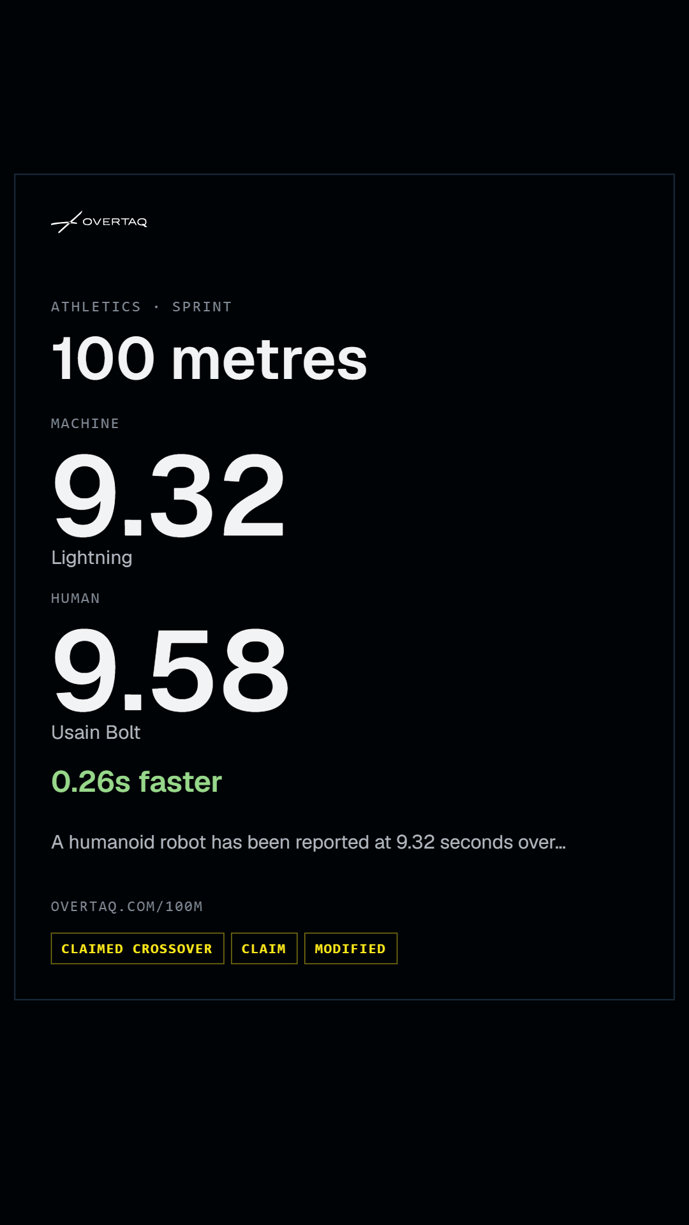Click the HUMAN section label
The width and height of the screenshot is (689, 1225).
(75, 598)
